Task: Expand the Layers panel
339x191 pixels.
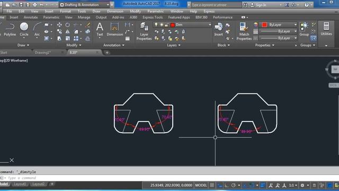Action: (174, 45)
